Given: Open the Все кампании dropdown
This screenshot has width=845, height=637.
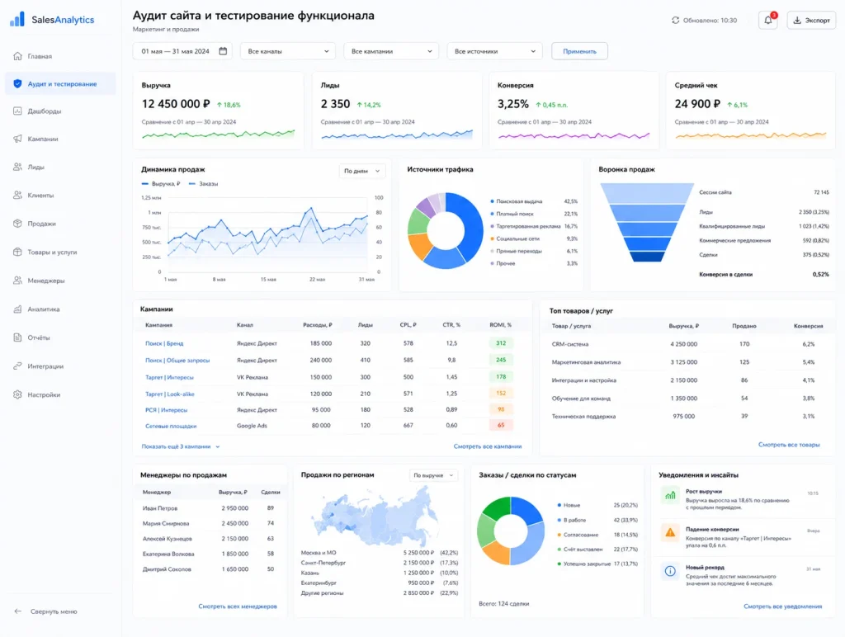Looking at the screenshot, I should 391,51.
